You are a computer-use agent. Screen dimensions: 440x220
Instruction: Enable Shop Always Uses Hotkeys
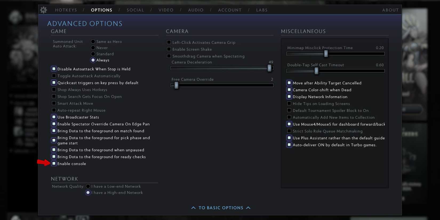pyautogui.click(x=54, y=90)
